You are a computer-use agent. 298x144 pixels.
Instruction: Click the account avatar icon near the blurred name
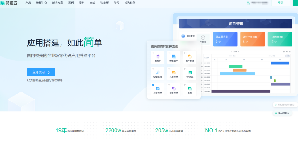tap(249, 3)
